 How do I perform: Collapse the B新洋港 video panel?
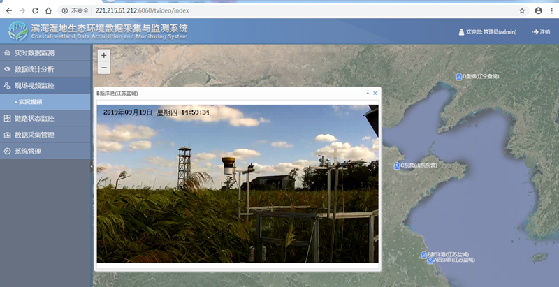[x=368, y=93]
